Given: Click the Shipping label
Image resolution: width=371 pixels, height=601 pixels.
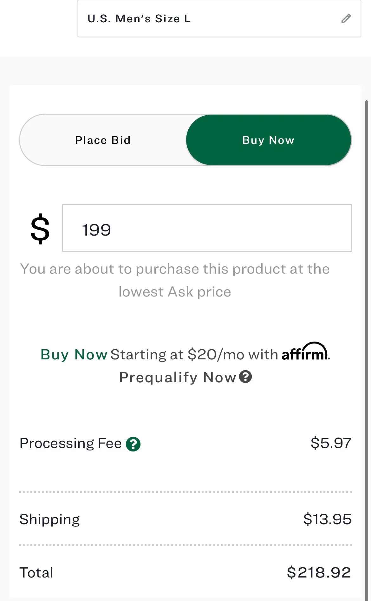Looking at the screenshot, I should [49, 519].
